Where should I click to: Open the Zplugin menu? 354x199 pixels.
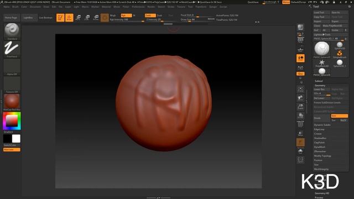[x=213, y=7]
